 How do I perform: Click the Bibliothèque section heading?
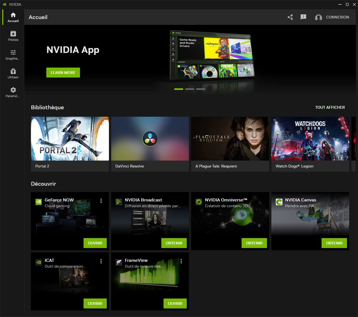[47, 107]
